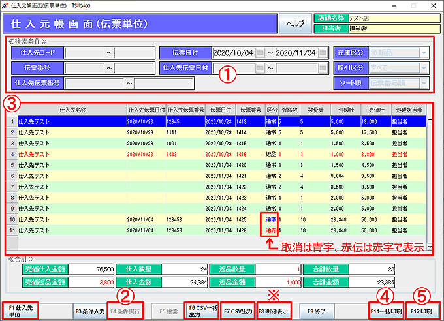
Task: Click the F8 明細表示 button
Action: [274, 311]
